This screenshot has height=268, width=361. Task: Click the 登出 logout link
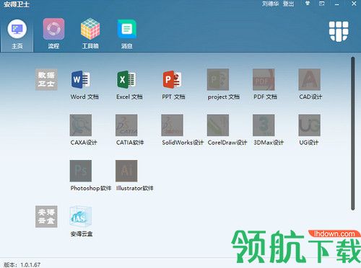(x=288, y=4)
